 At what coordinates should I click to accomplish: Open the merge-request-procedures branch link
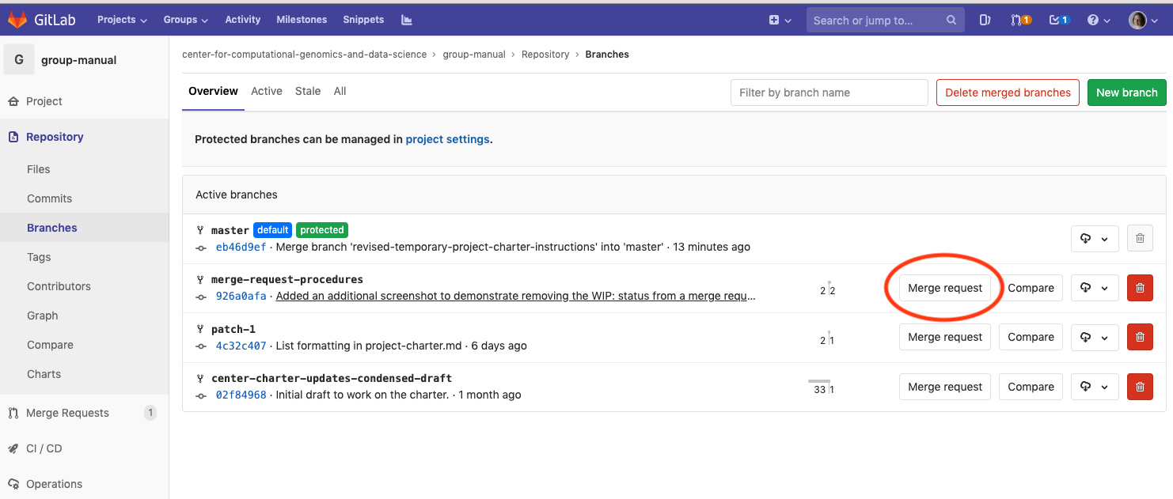click(287, 279)
